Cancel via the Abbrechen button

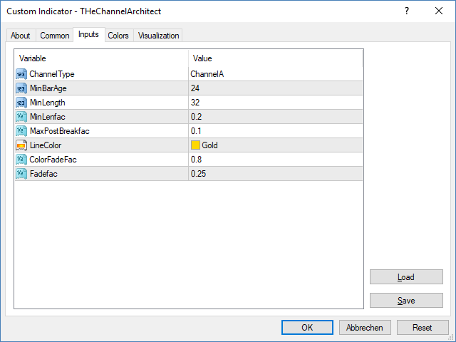tap(365, 328)
